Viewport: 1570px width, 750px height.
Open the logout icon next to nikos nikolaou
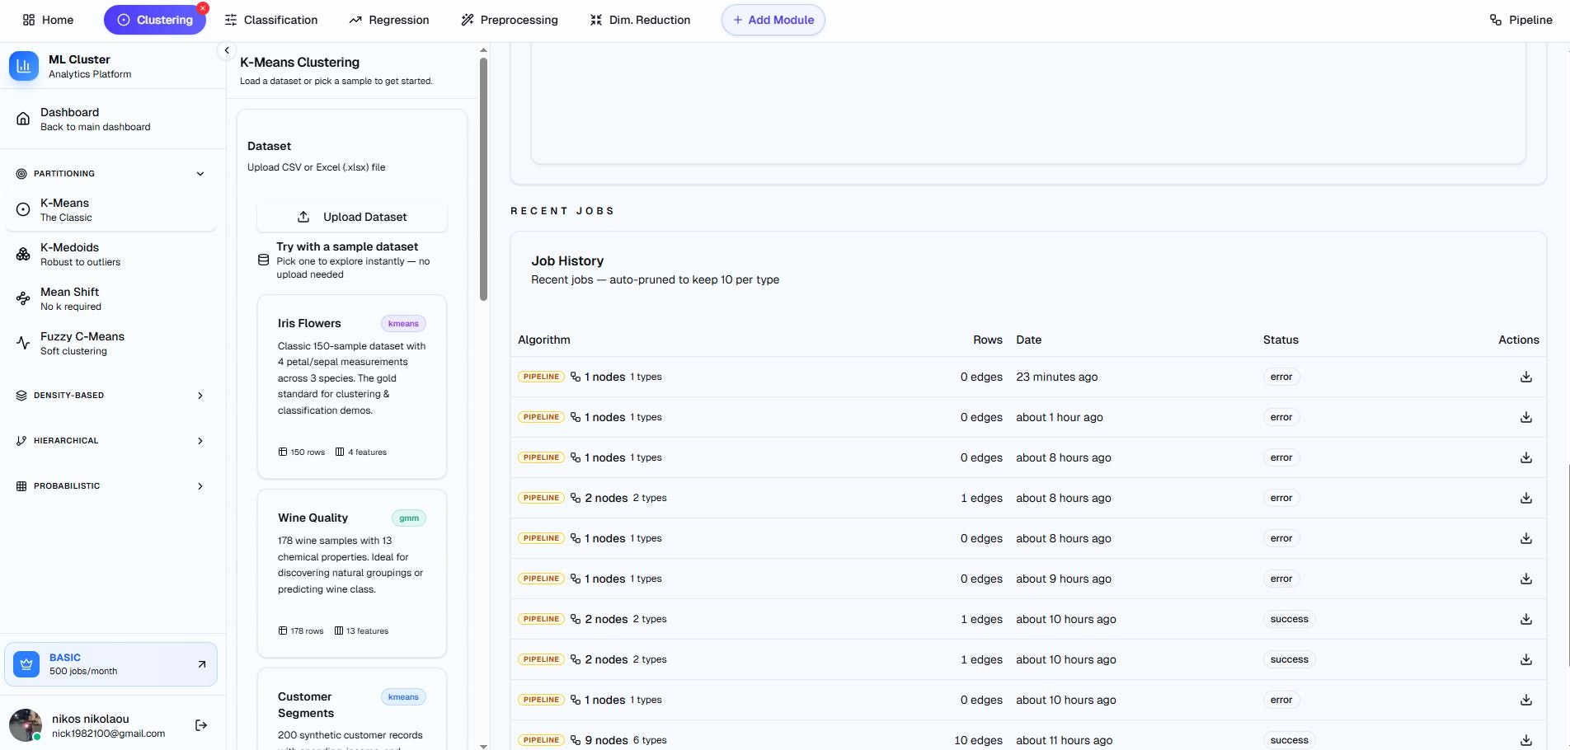[200, 724]
